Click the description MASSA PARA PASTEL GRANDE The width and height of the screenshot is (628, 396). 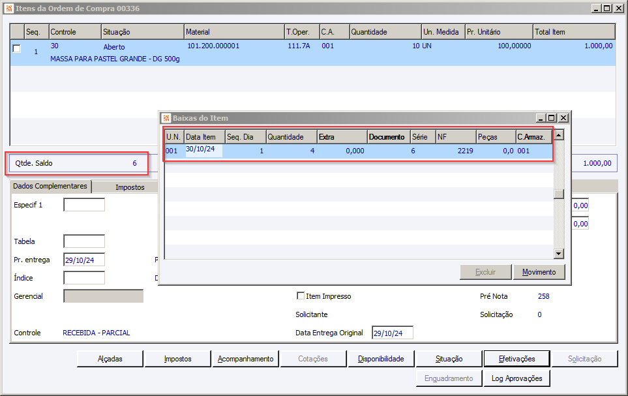click(115, 59)
